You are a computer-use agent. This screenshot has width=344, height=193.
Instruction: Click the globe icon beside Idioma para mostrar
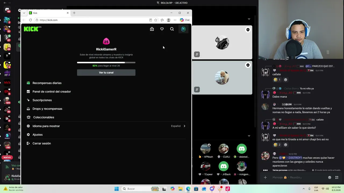[28, 126]
